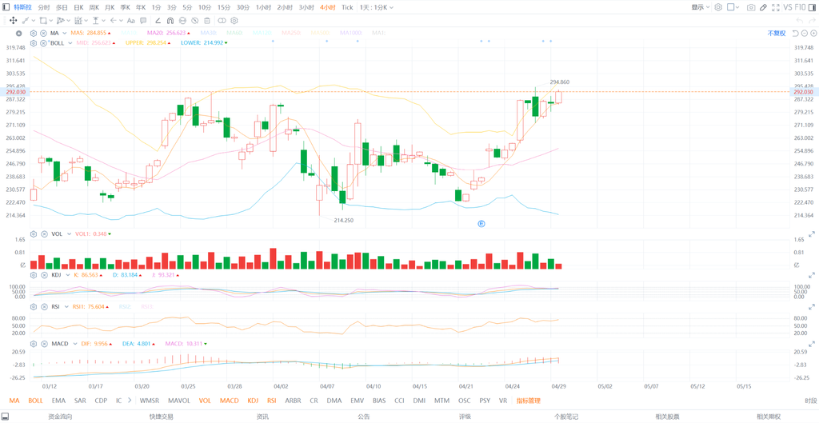The width and height of the screenshot is (819, 423).
Task: Open the KDJ indicator dropdown
Action: point(67,275)
